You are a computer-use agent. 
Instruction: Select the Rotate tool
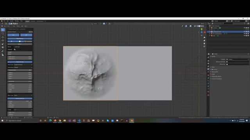3,40
